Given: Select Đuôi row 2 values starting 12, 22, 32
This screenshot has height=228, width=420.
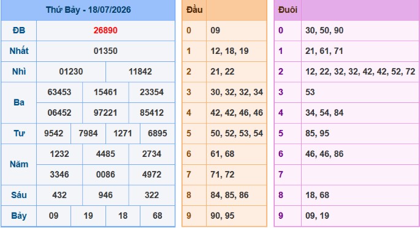Looking at the screenshot, I should pyautogui.click(x=361, y=72).
